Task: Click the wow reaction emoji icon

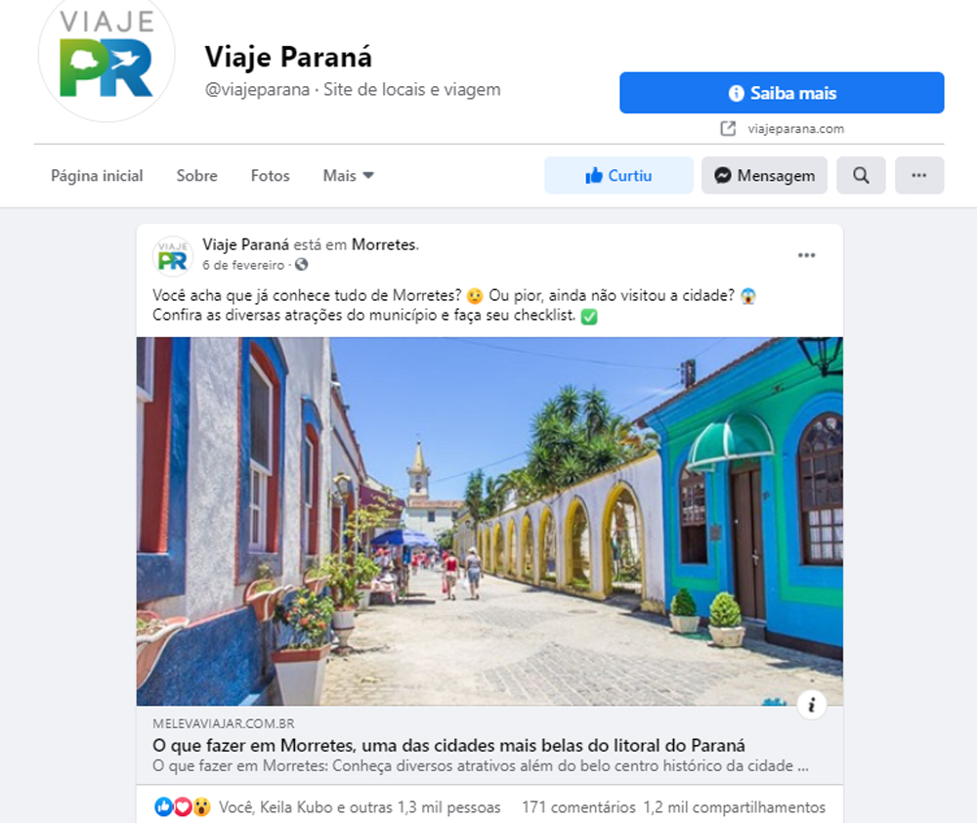Action: (201, 806)
